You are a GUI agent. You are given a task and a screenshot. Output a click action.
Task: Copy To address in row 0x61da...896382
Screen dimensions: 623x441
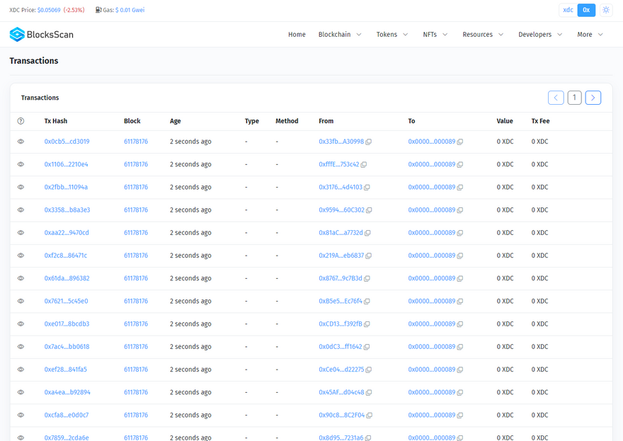coord(459,278)
